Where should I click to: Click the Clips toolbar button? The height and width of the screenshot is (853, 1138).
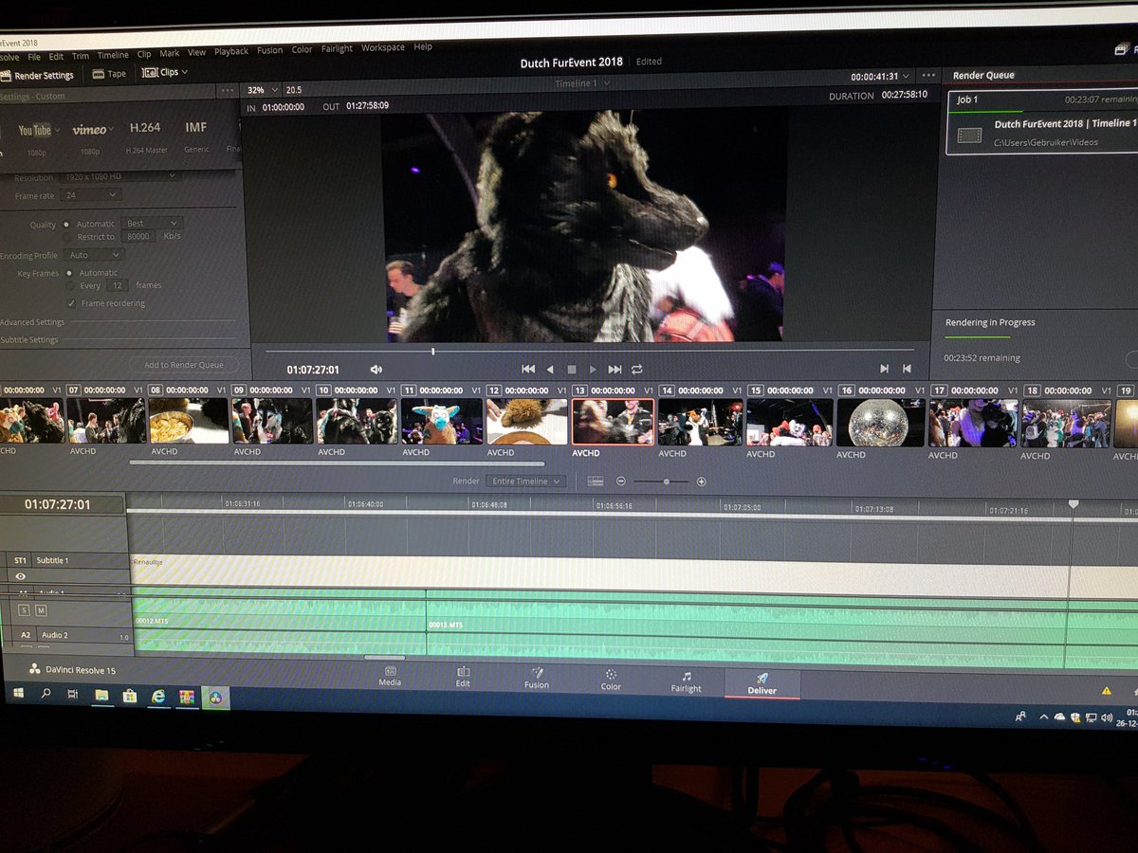point(164,72)
